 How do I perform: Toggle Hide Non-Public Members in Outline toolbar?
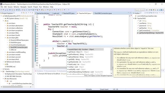click(155, 13)
